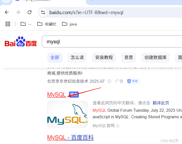Open the MySQL official result link
This screenshot has height=144, width=182.
point(57,95)
